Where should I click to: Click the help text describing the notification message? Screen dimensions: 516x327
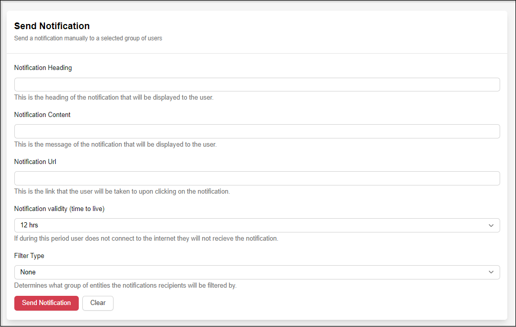coord(115,144)
